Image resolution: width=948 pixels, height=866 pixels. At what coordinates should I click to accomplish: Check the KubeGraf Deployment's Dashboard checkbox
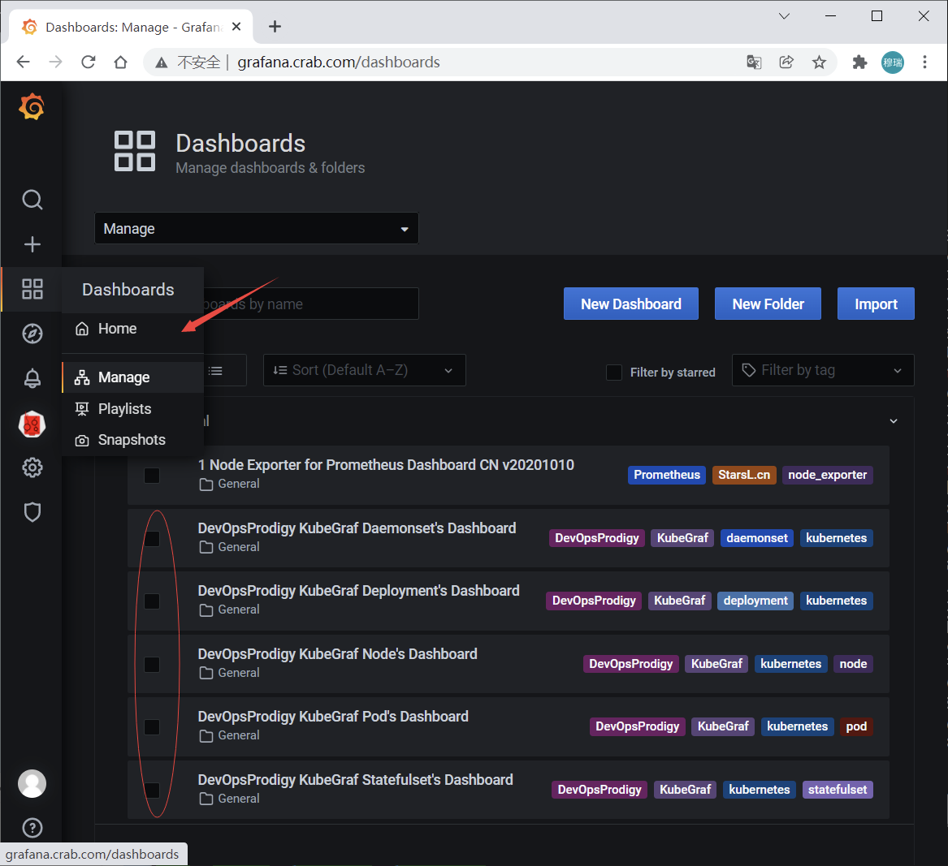coord(152,601)
